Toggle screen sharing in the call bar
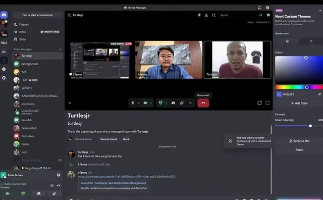The height and width of the screenshot is (200, 323). click(160, 103)
